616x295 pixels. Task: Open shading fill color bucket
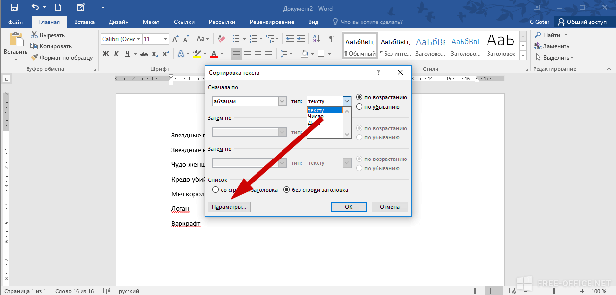point(305,54)
